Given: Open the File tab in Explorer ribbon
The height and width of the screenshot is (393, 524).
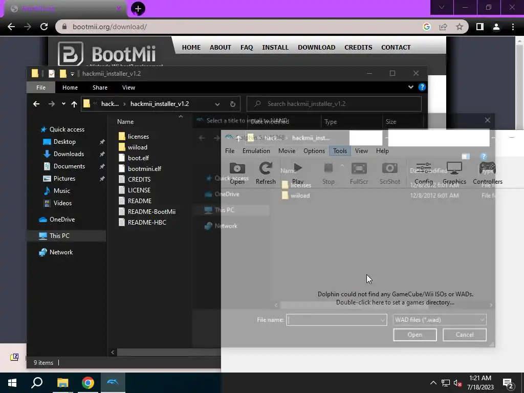Looking at the screenshot, I should coord(41,88).
